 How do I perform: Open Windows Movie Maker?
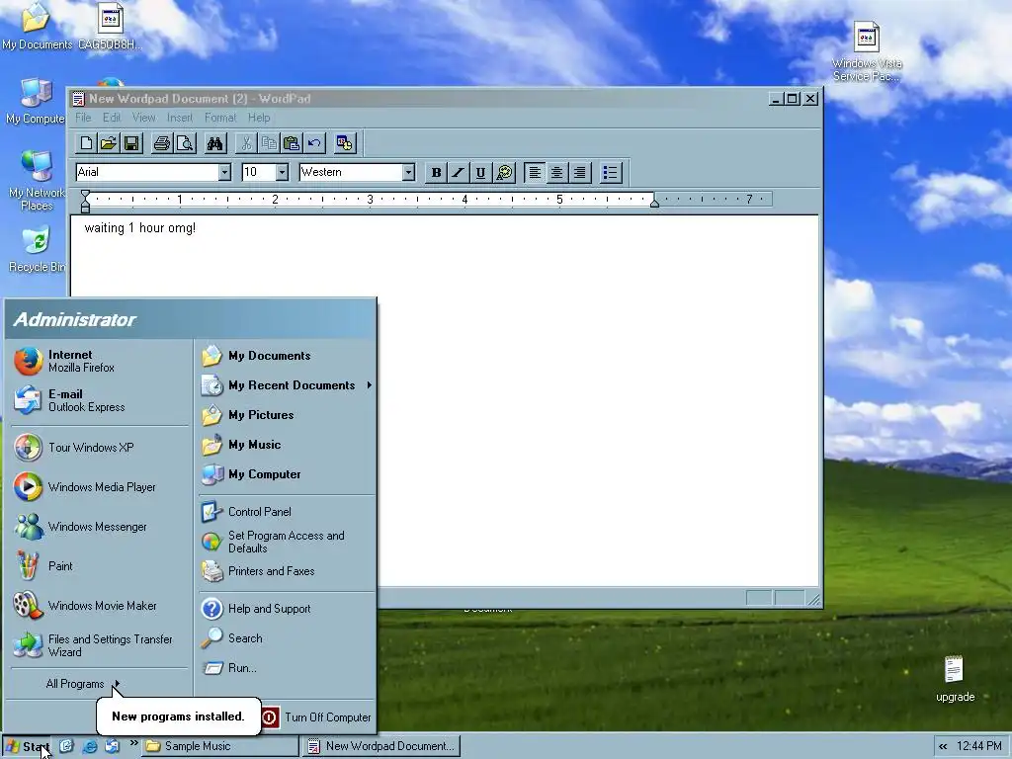tap(100, 606)
